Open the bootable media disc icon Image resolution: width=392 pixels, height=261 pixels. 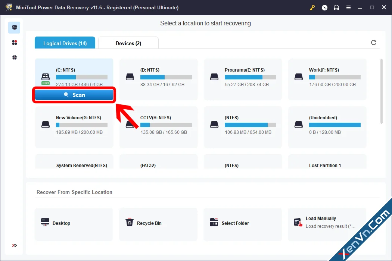click(x=324, y=8)
